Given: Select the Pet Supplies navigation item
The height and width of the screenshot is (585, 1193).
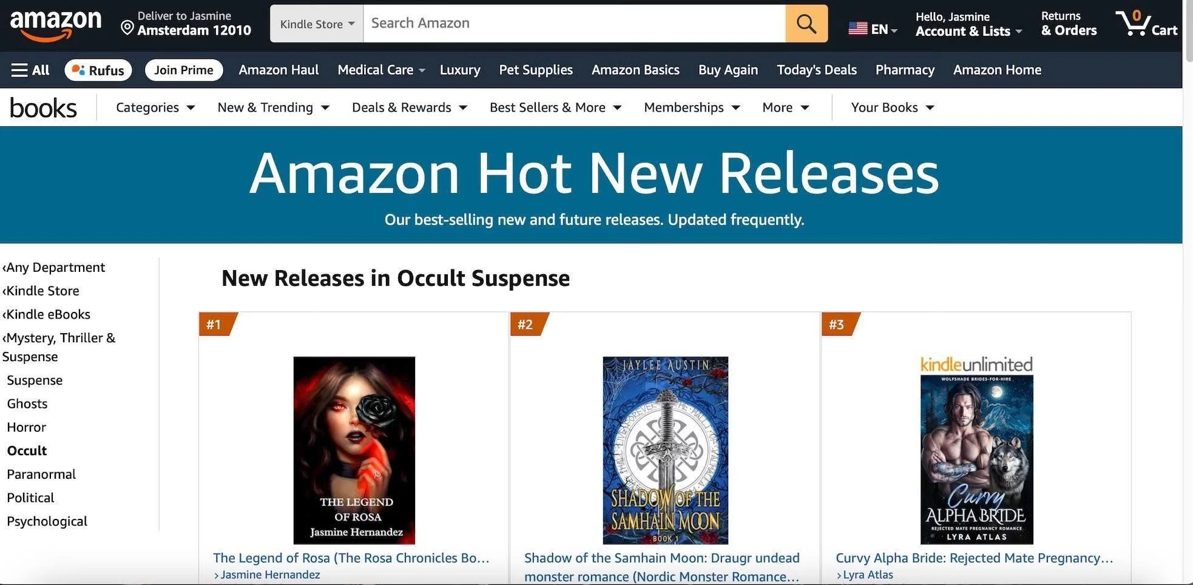Looking at the screenshot, I should click(535, 70).
